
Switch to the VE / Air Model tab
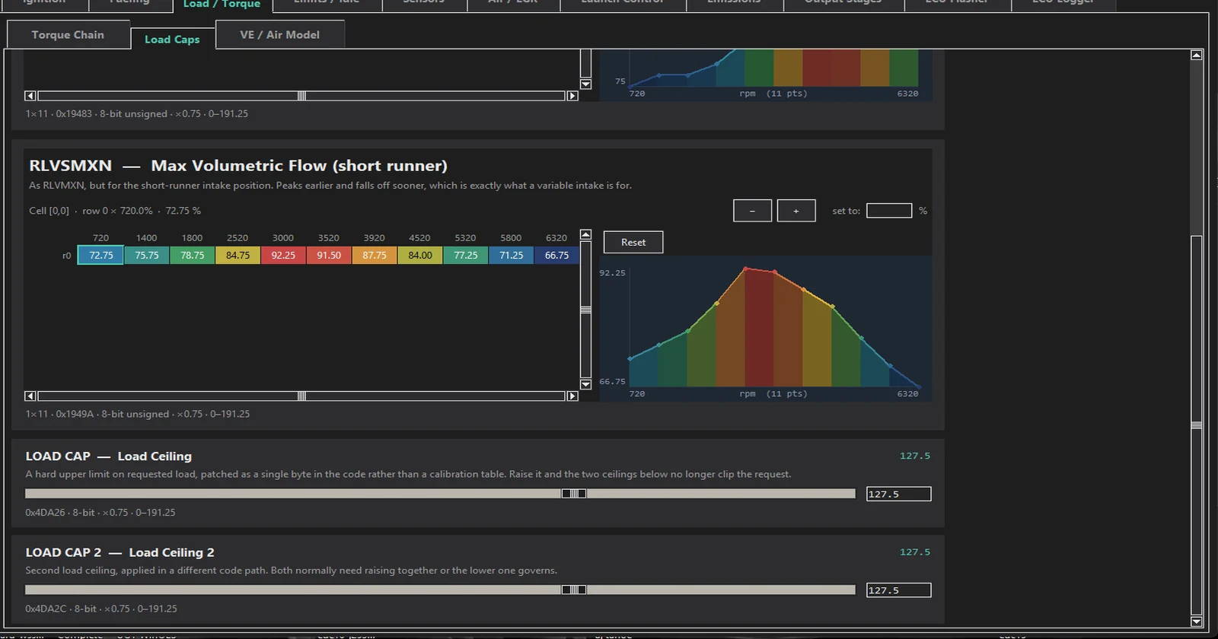280,35
